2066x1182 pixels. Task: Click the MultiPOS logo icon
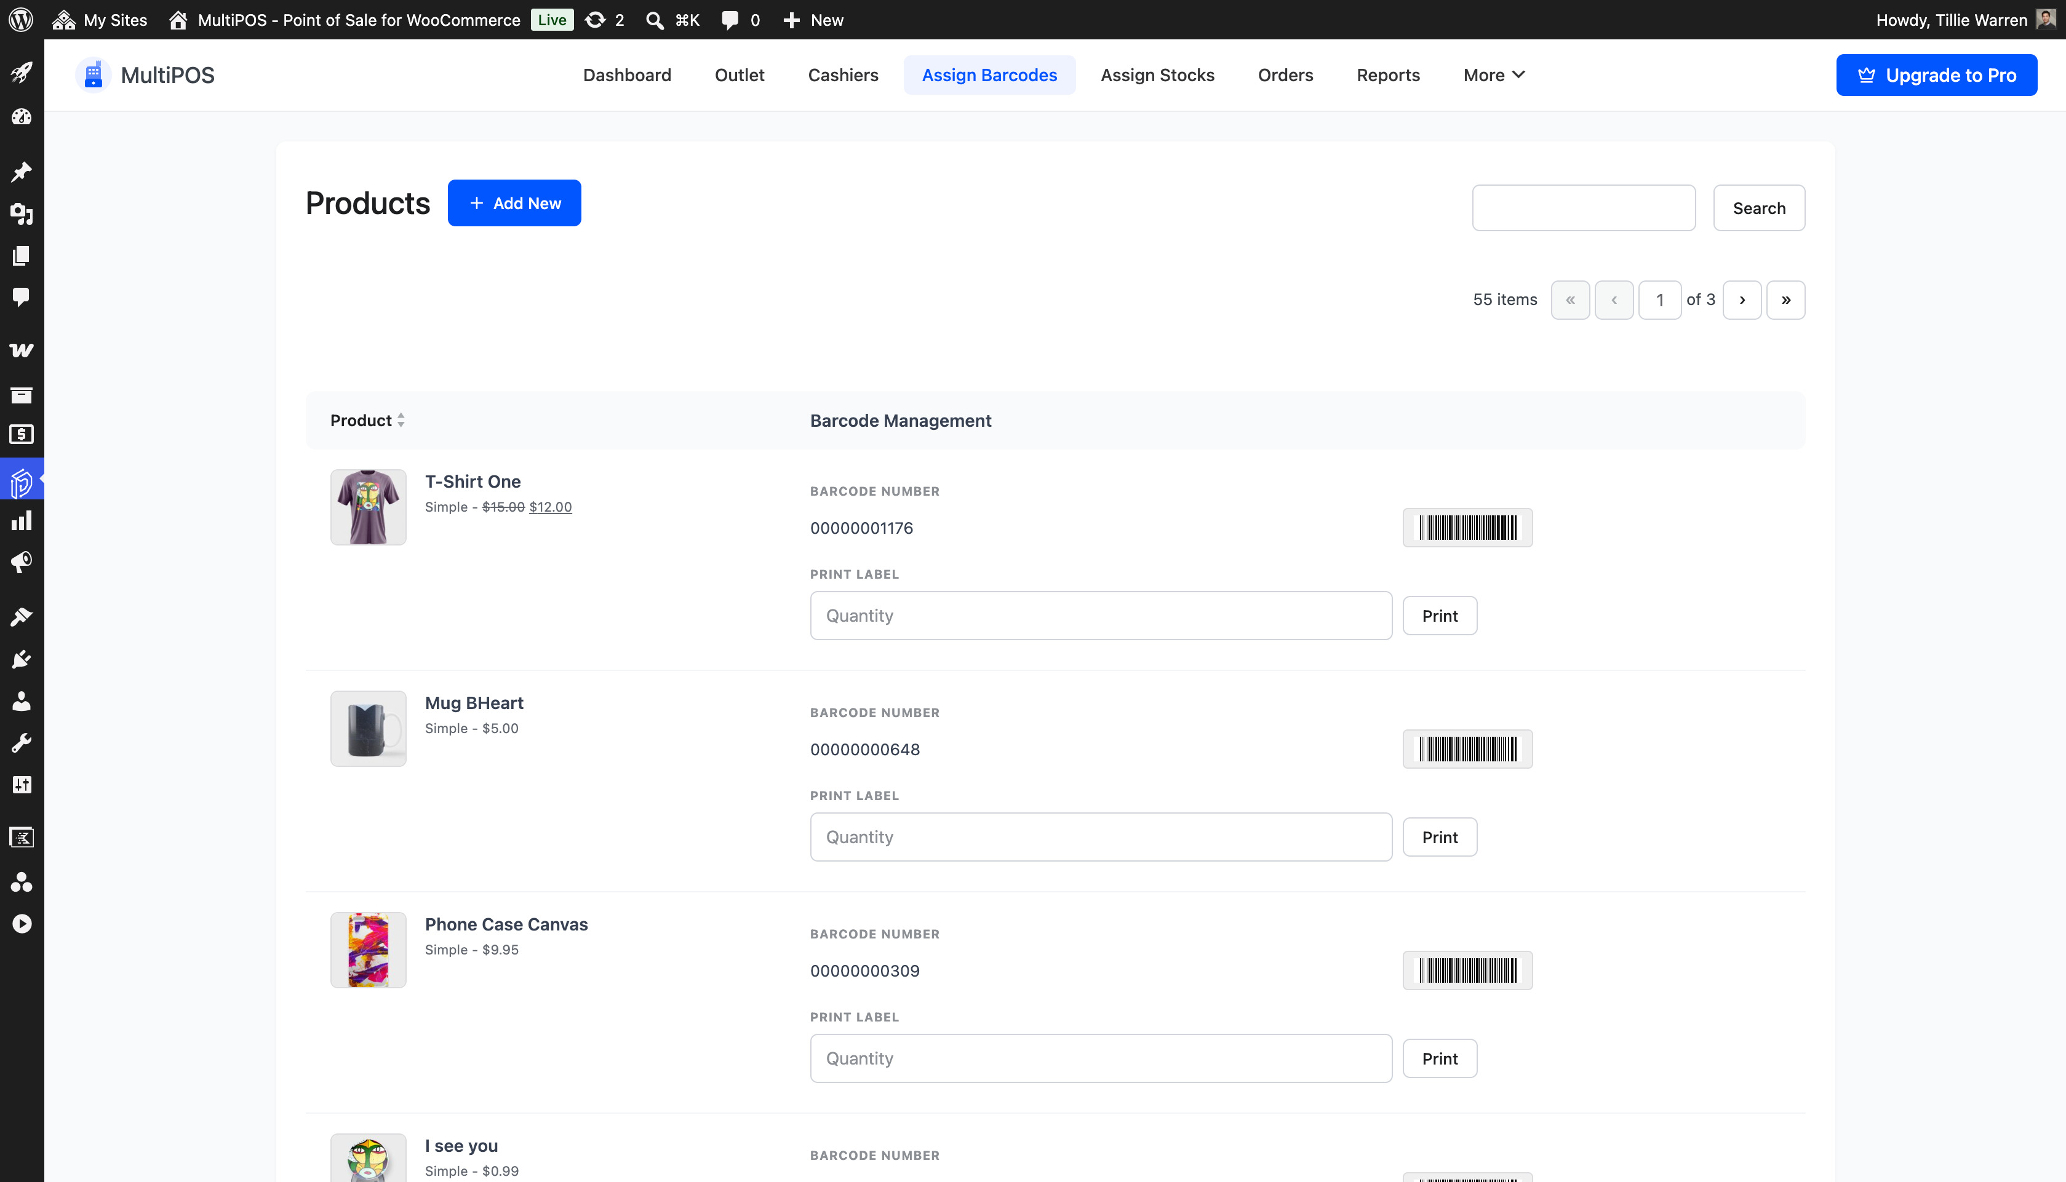pos(94,74)
